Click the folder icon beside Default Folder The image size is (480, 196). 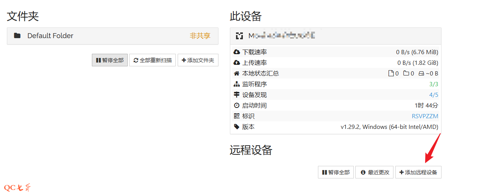click(x=17, y=36)
